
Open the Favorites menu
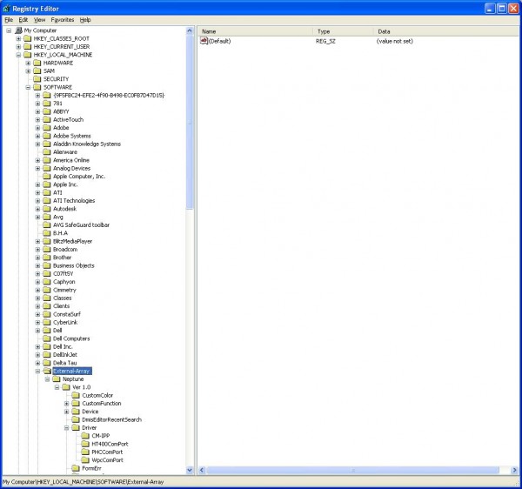[63, 20]
